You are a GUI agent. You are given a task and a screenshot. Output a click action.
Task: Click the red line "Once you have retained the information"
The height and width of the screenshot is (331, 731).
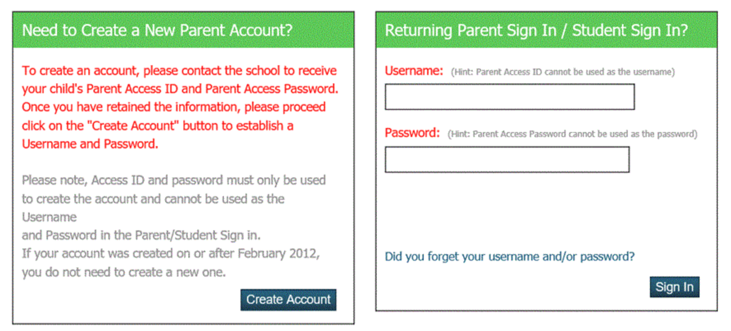[x=174, y=107]
